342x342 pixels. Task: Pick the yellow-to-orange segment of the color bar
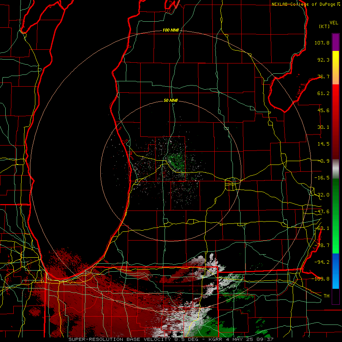coord(336,68)
